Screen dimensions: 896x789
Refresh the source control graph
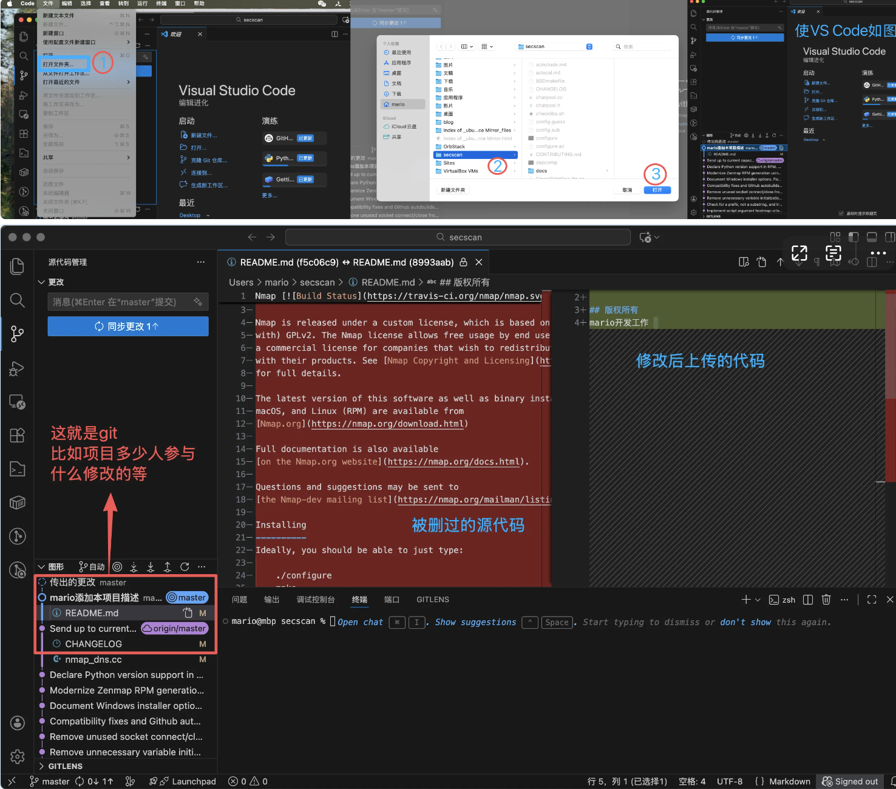pos(185,567)
